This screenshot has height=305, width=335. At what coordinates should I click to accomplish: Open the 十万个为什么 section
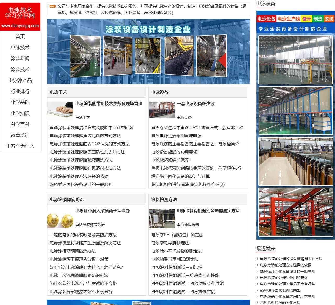click(20, 146)
